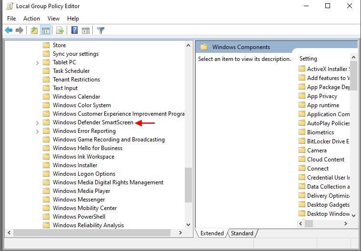Screen dimensions: 361x251
Task: Click the Filter funnel toolbar icon
Action: click(100, 30)
